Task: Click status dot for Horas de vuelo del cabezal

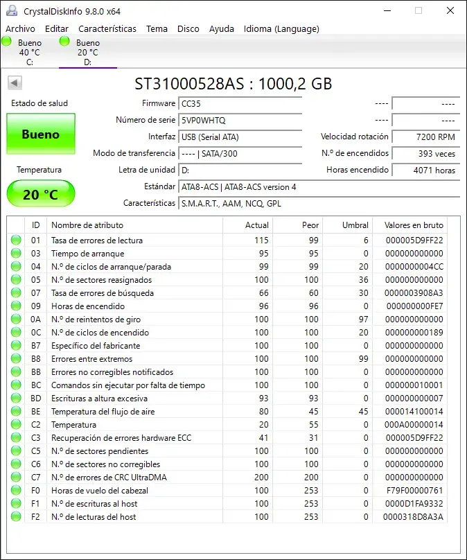Action: tap(16, 491)
